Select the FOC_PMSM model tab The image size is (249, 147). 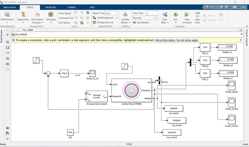click(28, 30)
